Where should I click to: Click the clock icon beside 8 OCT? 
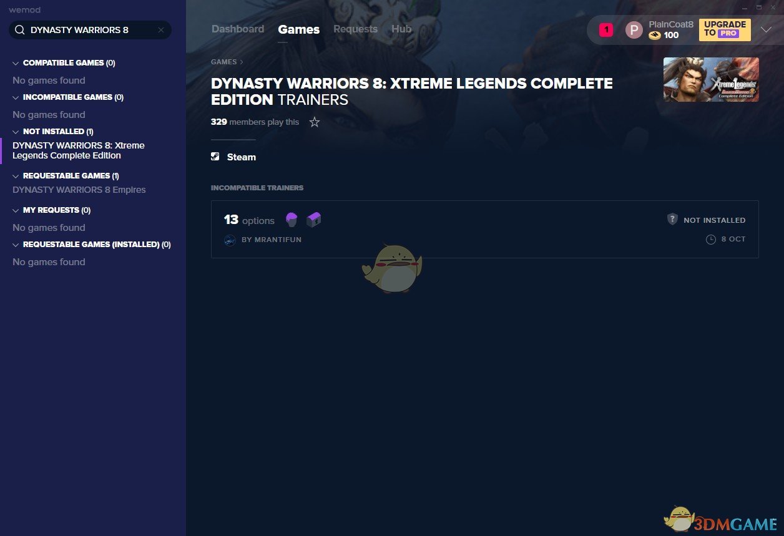710,240
